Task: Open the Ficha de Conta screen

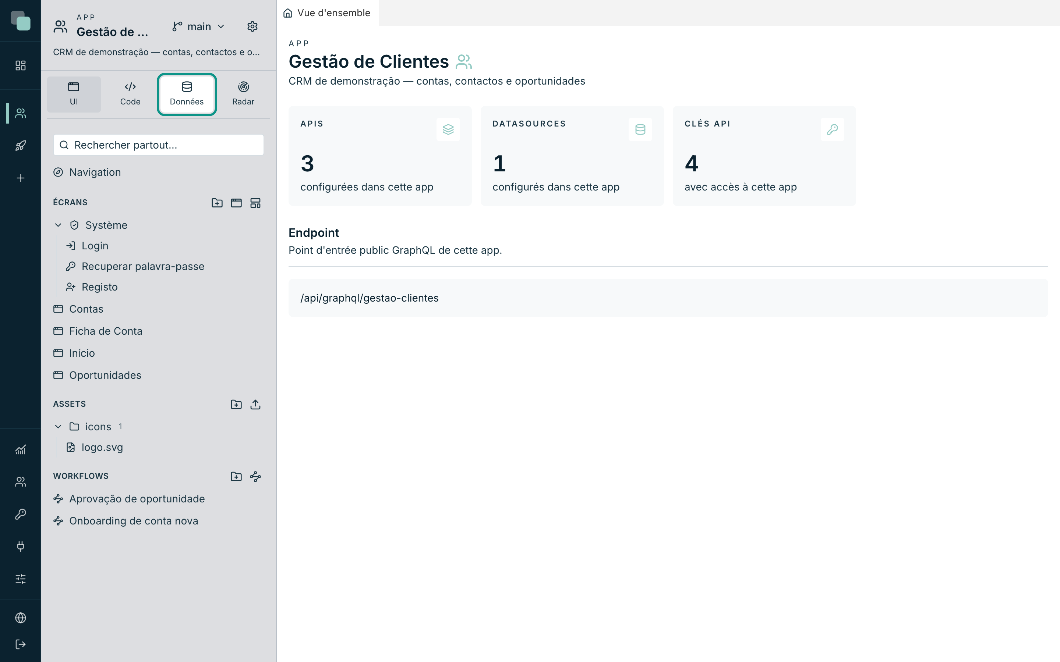Action: (x=159, y=331)
